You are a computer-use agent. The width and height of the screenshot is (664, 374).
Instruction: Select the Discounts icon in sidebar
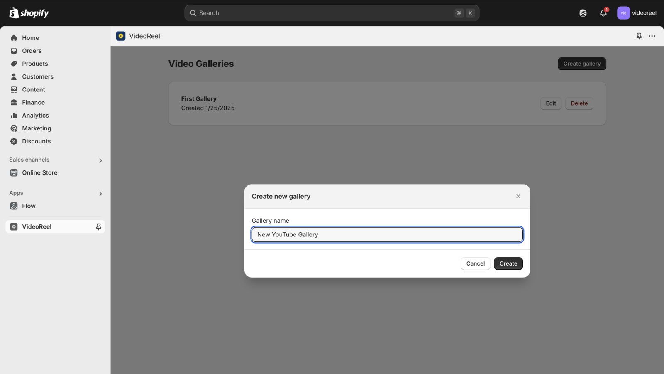[x=14, y=141]
